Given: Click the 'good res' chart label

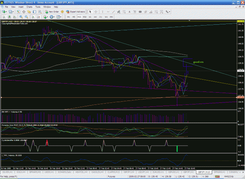Looking at the screenshot, I should point(198,62).
